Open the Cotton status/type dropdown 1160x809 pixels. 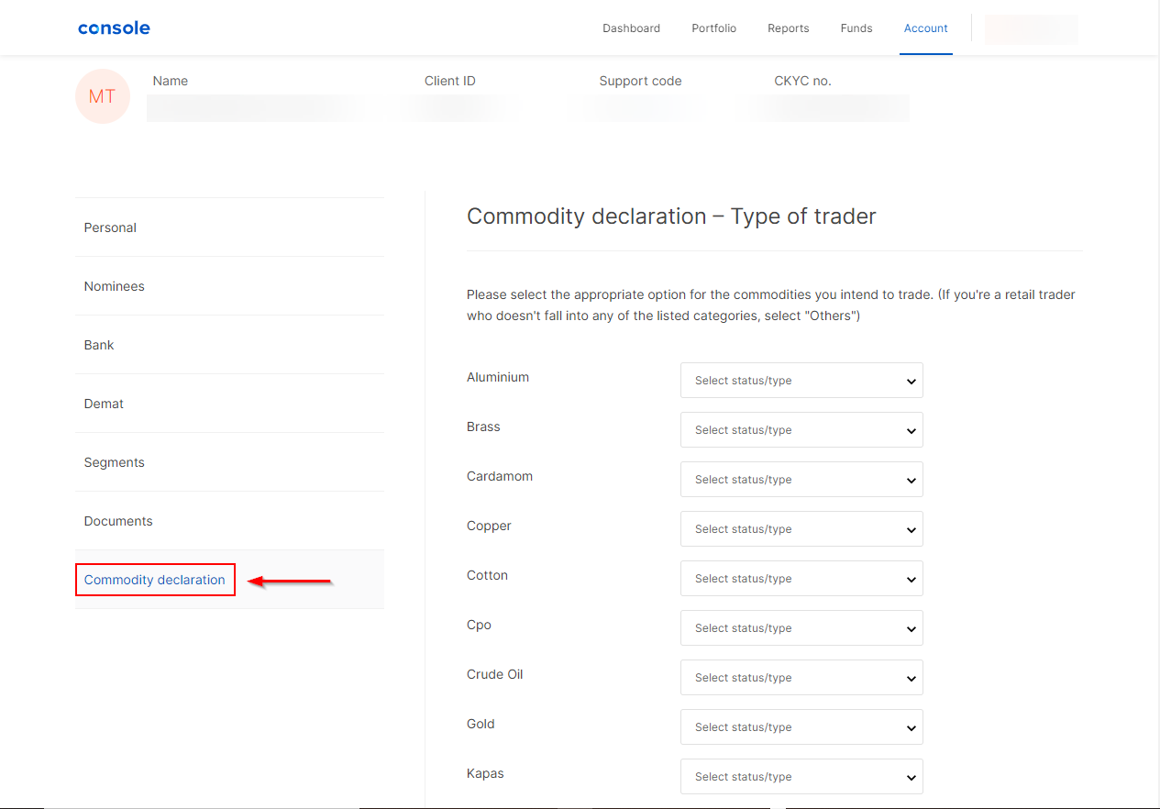[x=801, y=579]
